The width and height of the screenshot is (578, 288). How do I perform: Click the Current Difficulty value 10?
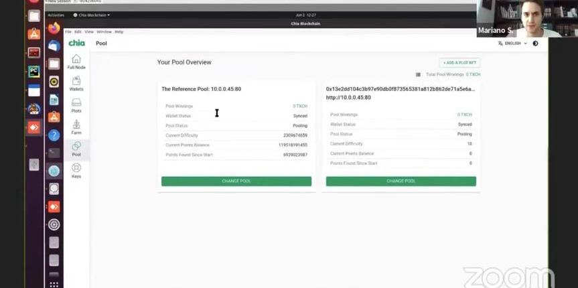click(x=469, y=144)
